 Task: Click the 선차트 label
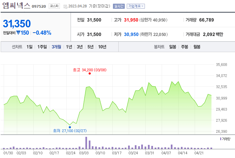click(x=17, y=47)
